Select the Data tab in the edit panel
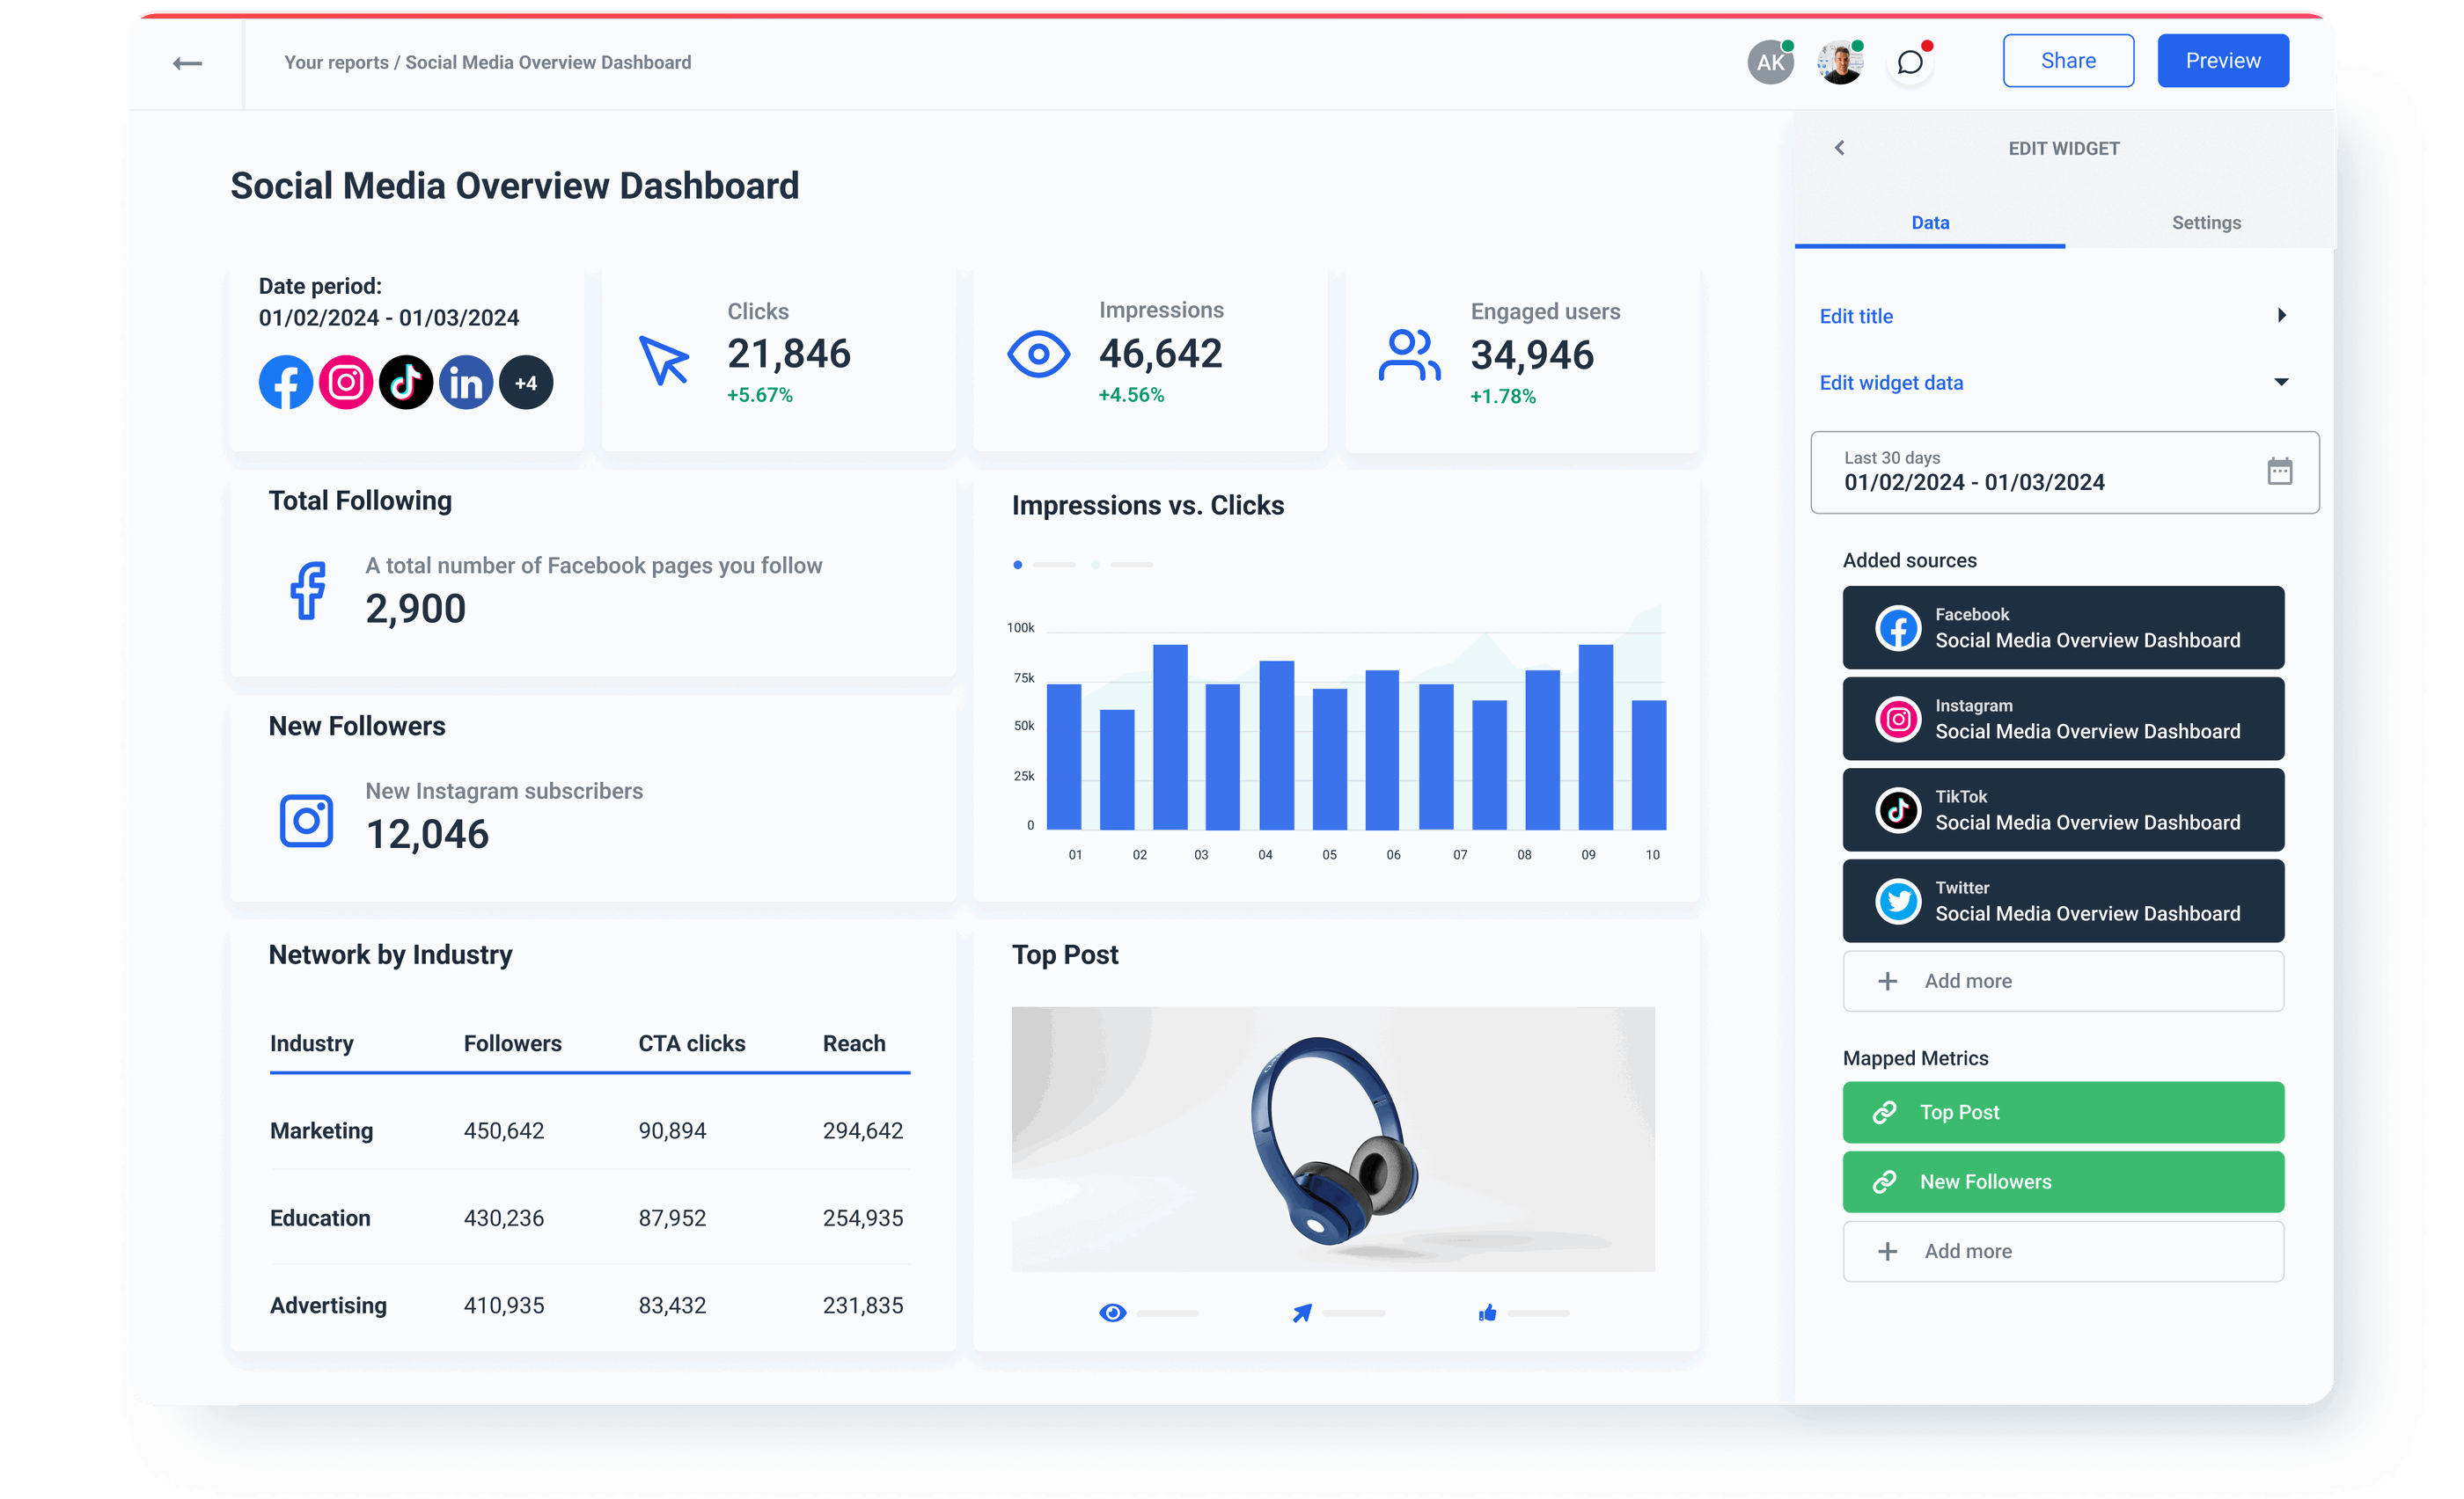Screen dimensions: 2464x1499 coord(1930,223)
